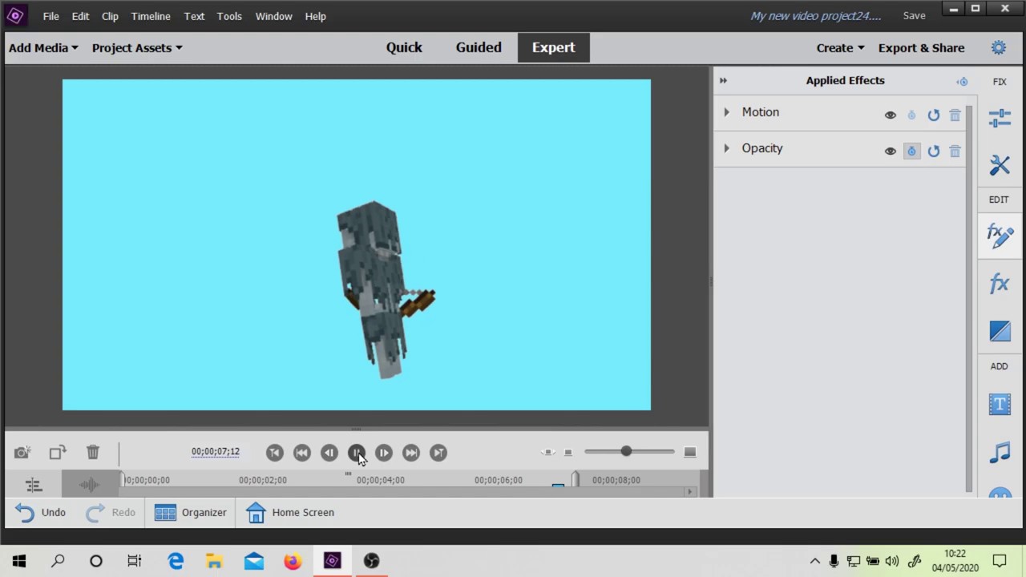Select the Expert view tab
This screenshot has height=577, width=1026.
[554, 47]
